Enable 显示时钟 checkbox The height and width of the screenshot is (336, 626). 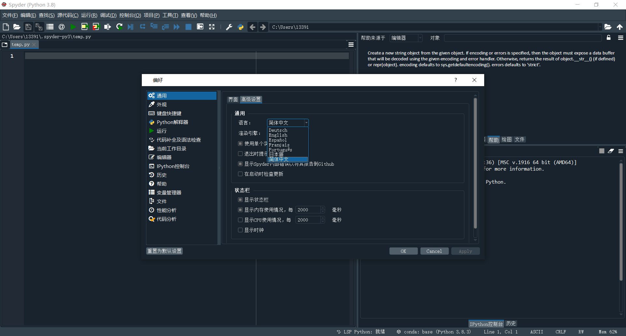pyautogui.click(x=240, y=230)
